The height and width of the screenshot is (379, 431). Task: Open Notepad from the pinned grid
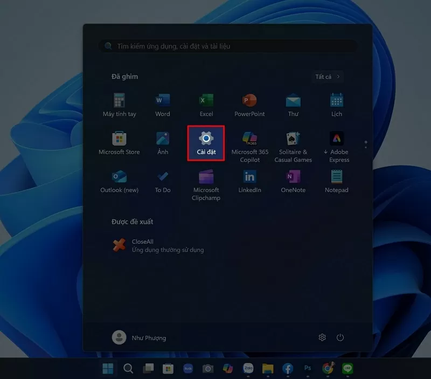(337, 181)
